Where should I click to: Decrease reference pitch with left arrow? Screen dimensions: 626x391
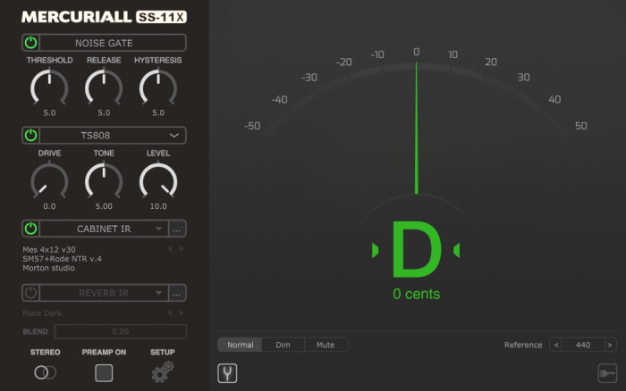click(x=556, y=345)
